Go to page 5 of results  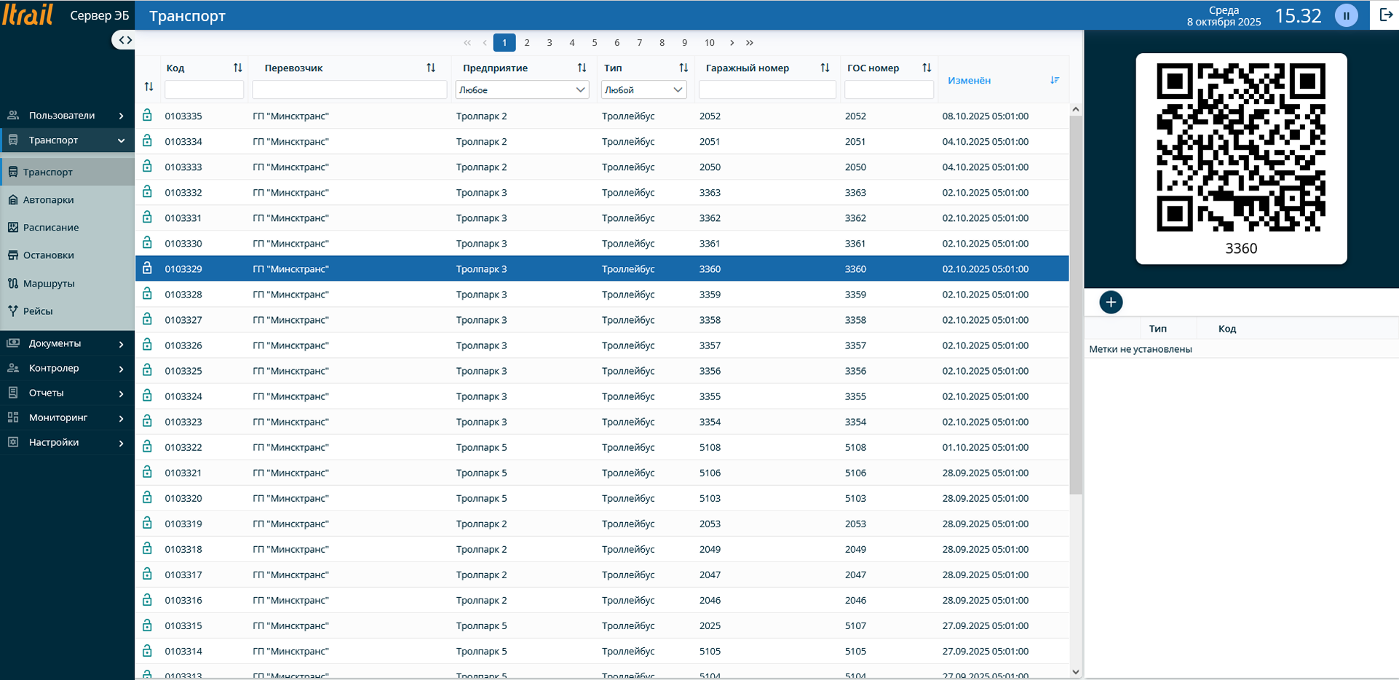pyautogui.click(x=594, y=43)
